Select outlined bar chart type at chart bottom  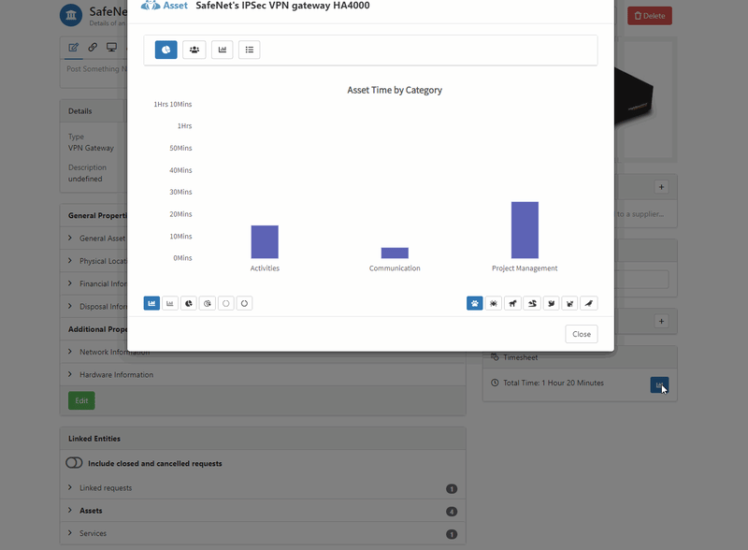point(170,303)
